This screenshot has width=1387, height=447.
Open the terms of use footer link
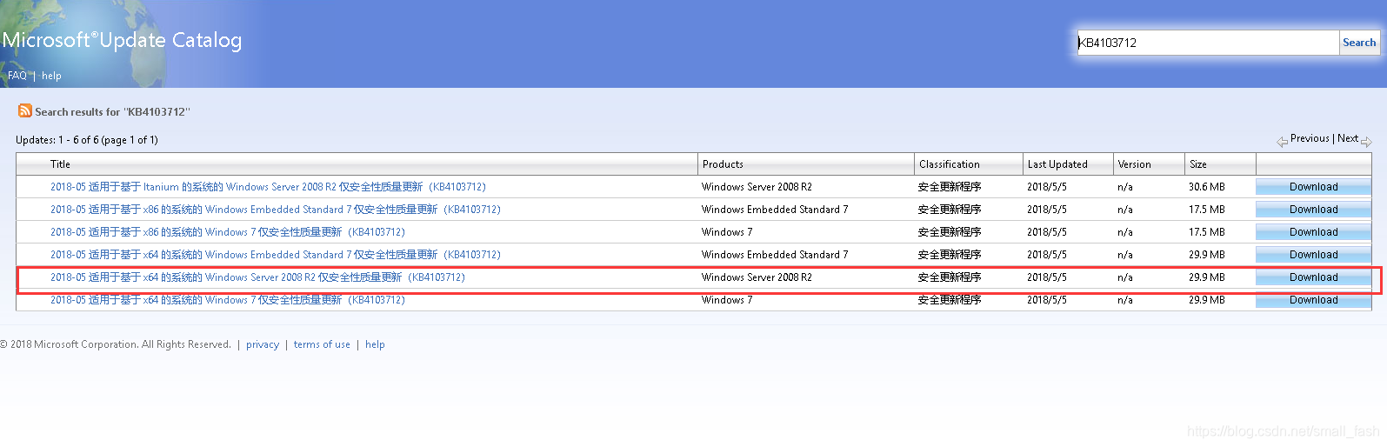(322, 344)
